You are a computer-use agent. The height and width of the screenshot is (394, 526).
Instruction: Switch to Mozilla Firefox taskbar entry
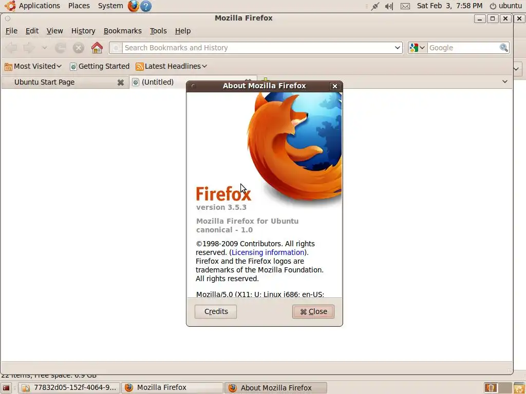click(x=172, y=388)
